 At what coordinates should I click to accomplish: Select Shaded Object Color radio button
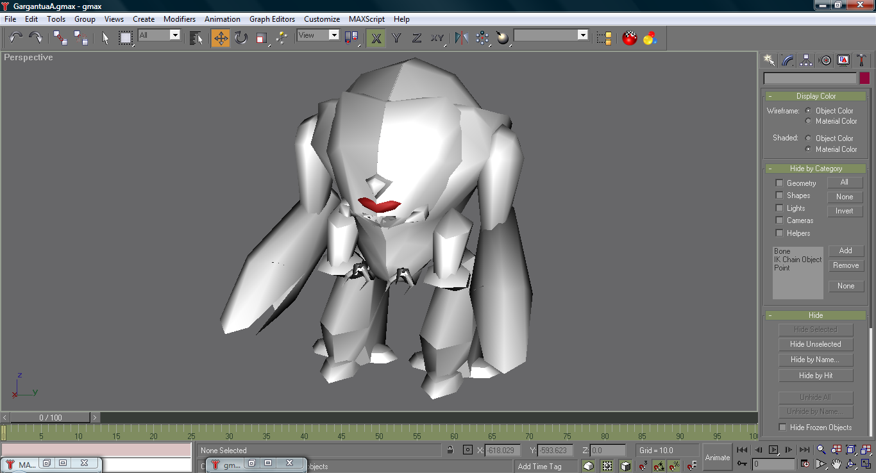point(808,138)
